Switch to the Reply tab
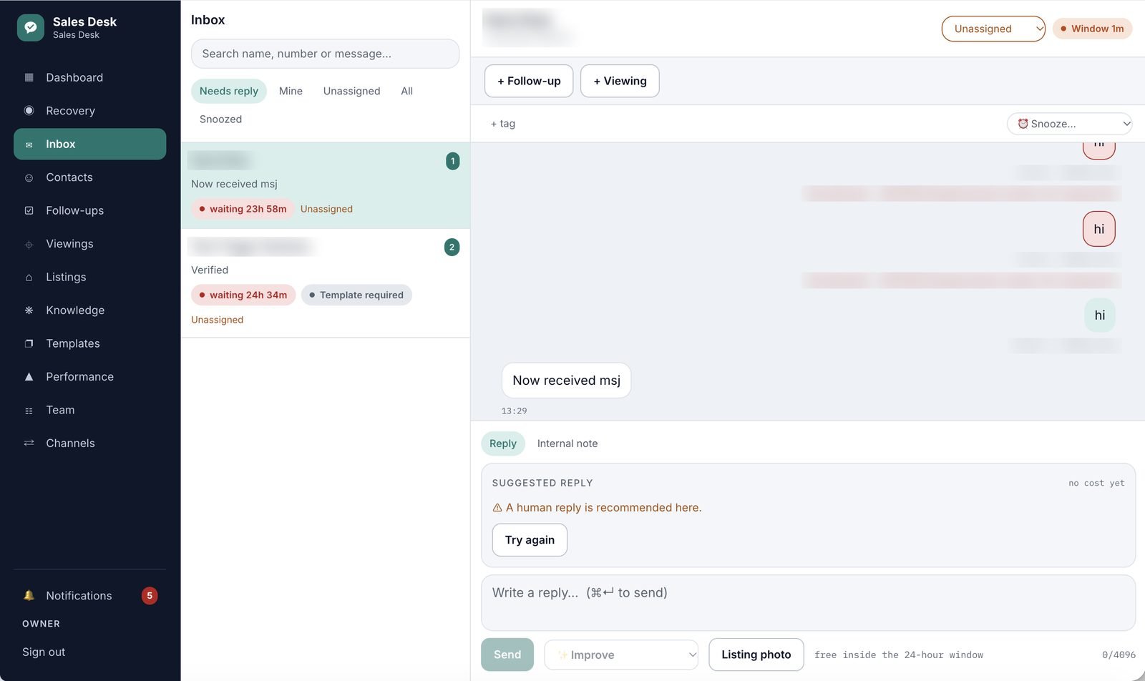Image resolution: width=1145 pixels, height=681 pixels. click(x=503, y=444)
